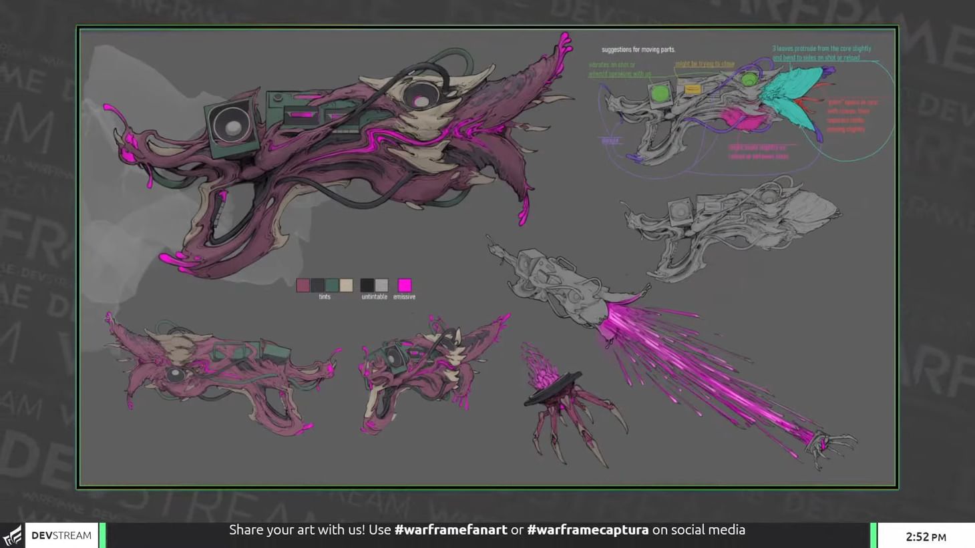Click the Warframe logo beside the DEVSTREAM label
Image resolution: width=975 pixels, height=548 pixels.
click(x=11, y=535)
